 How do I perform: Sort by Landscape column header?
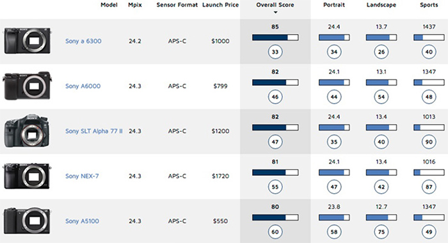pos(381,5)
